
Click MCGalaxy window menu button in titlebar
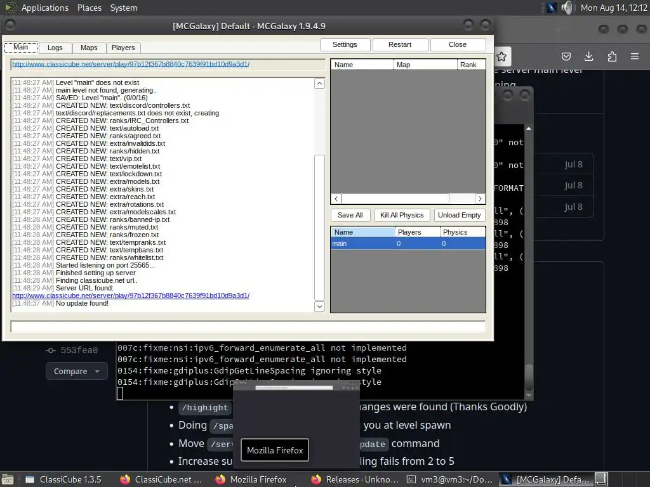(x=10, y=25)
